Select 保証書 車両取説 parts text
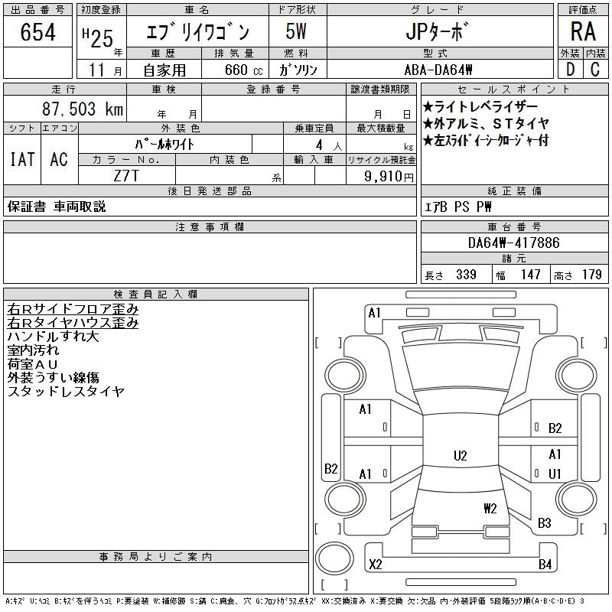The height and width of the screenshot is (612, 612). click(57, 207)
